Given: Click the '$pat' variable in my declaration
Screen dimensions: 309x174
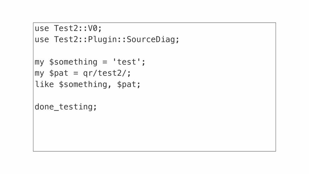Looking at the screenshot, I should click(59, 73).
